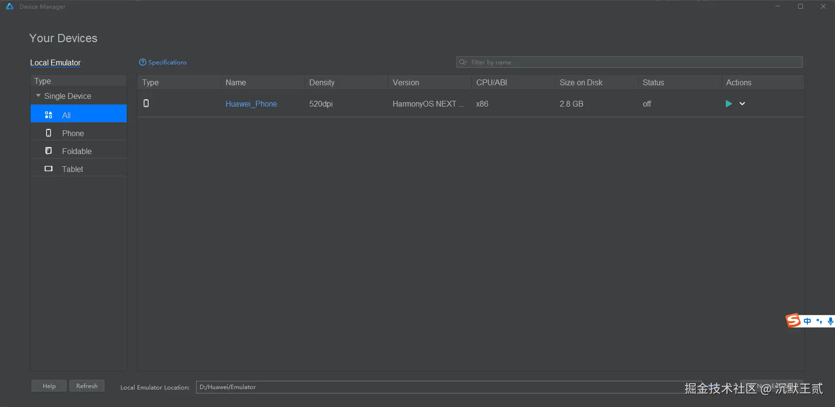This screenshot has height=407, width=835.
Task: Switch to the Local Emulator tab
Action: [55, 63]
